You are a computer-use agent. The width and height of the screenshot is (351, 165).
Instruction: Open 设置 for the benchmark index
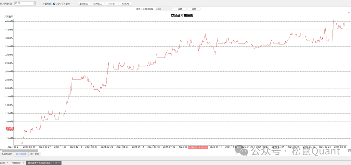(180, 9)
